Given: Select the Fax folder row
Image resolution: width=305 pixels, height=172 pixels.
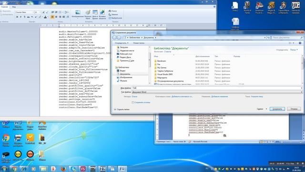Looking at the screenshot, I should pyautogui.click(x=159, y=64).
